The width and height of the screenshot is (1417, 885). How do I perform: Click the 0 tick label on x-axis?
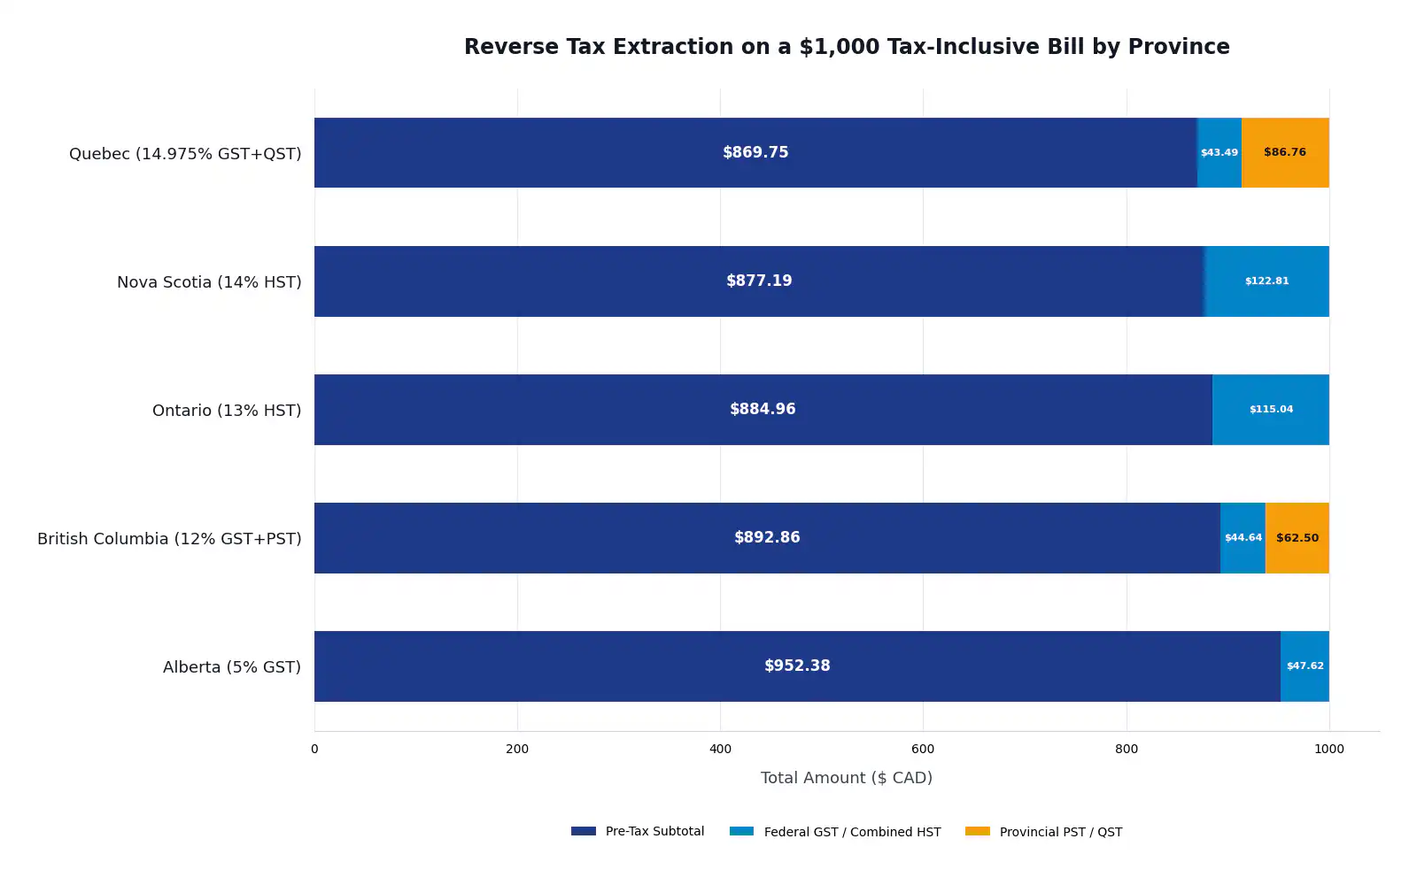pyautogui.click(x=314, y=749)
